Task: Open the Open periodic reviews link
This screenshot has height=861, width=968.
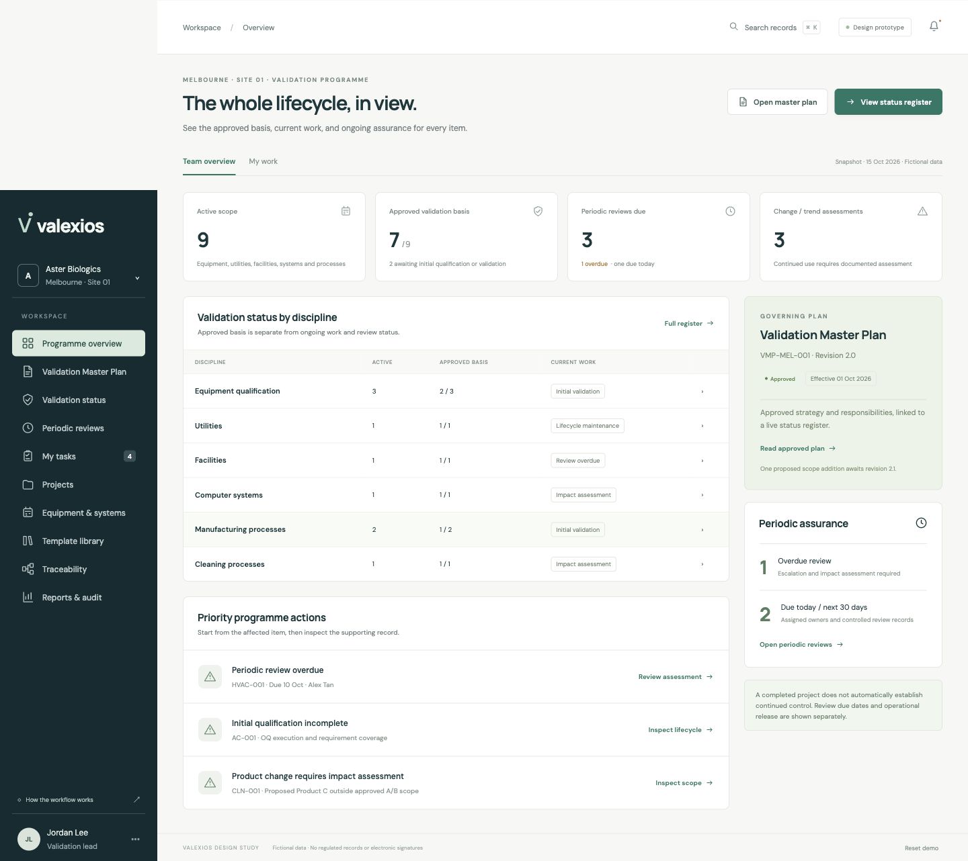Action: pos(801,644)
